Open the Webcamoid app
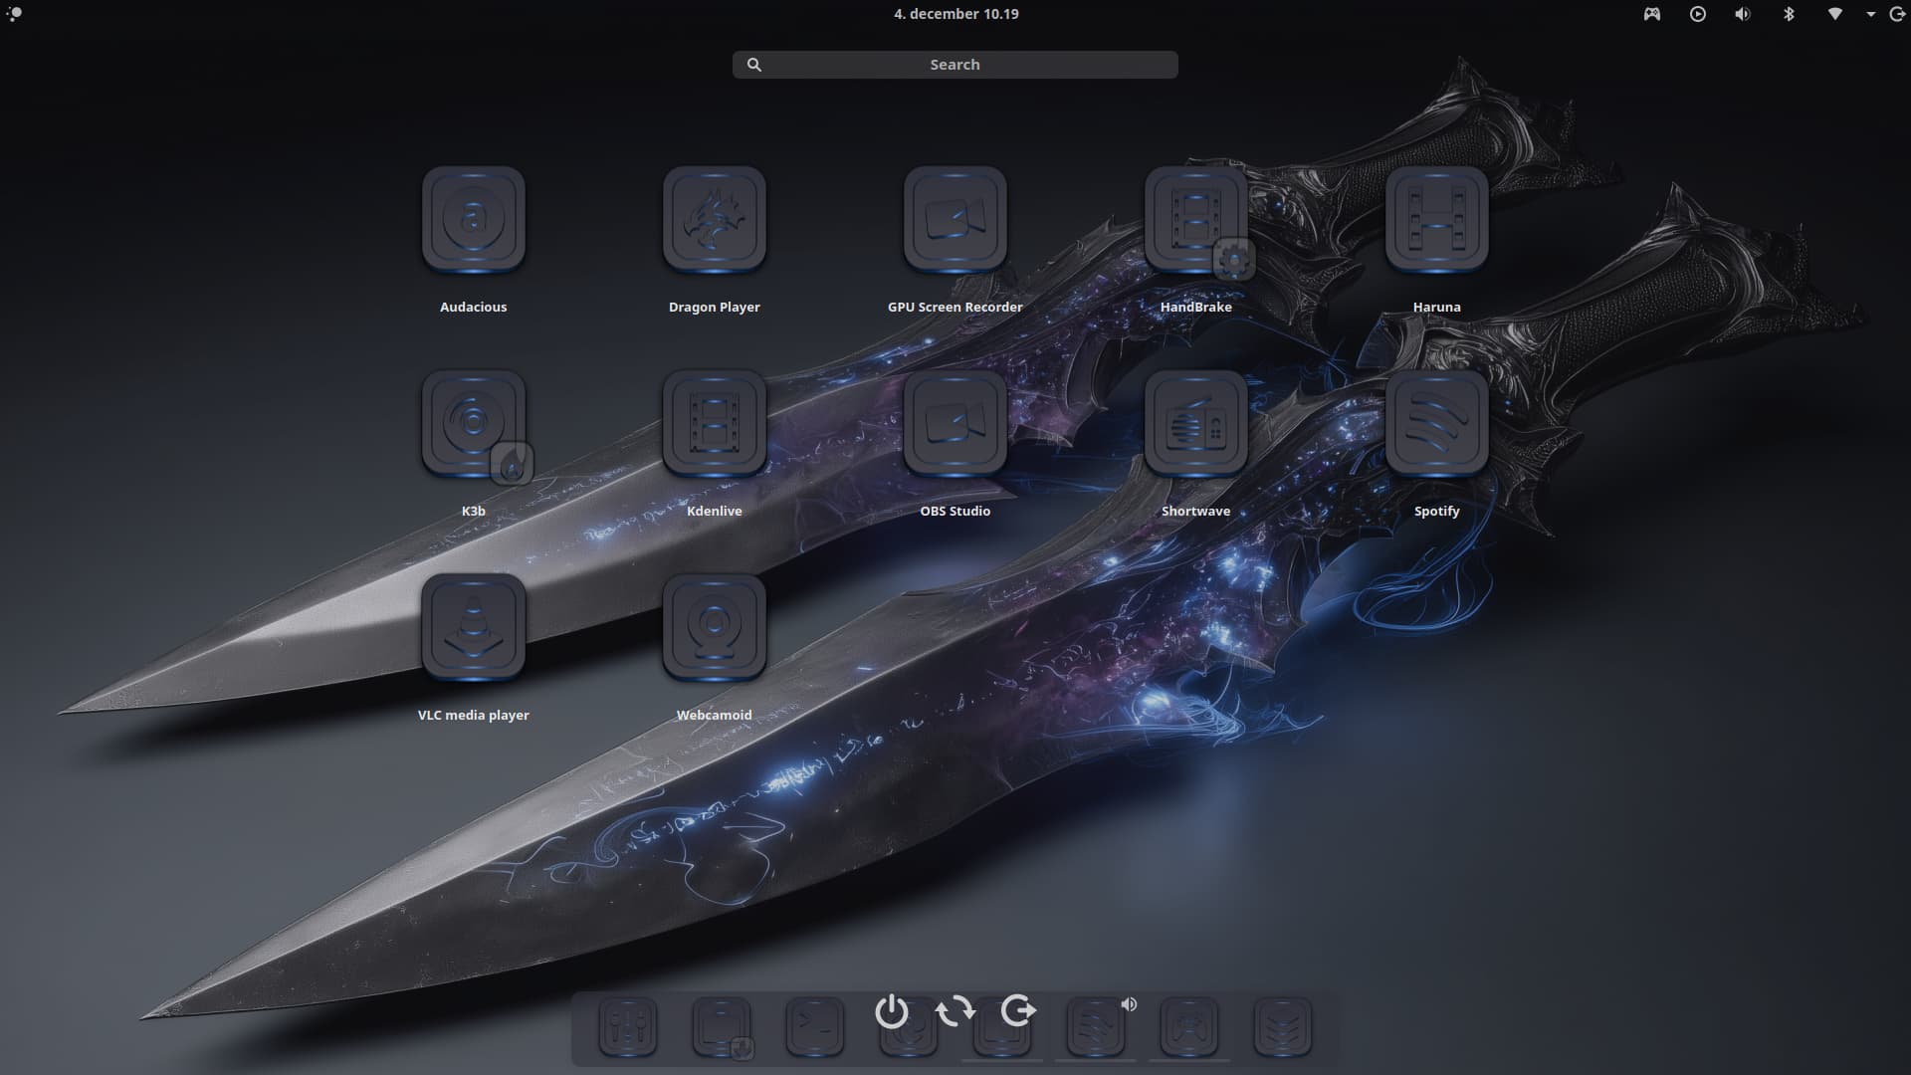Screen dimensions: 1911x1075 [x=714, y=627]
